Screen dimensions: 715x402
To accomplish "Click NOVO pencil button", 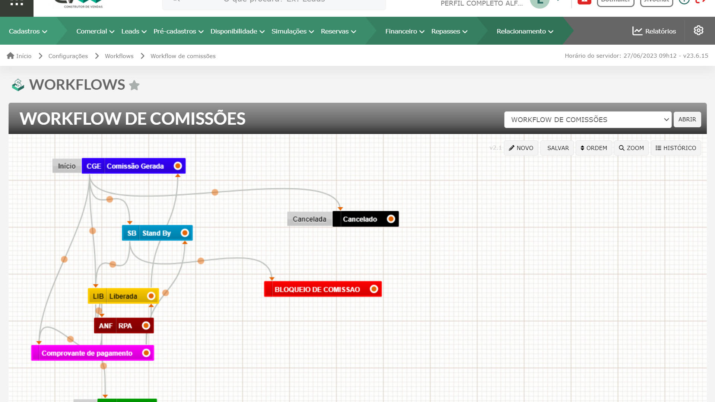I will pos(521,148).
